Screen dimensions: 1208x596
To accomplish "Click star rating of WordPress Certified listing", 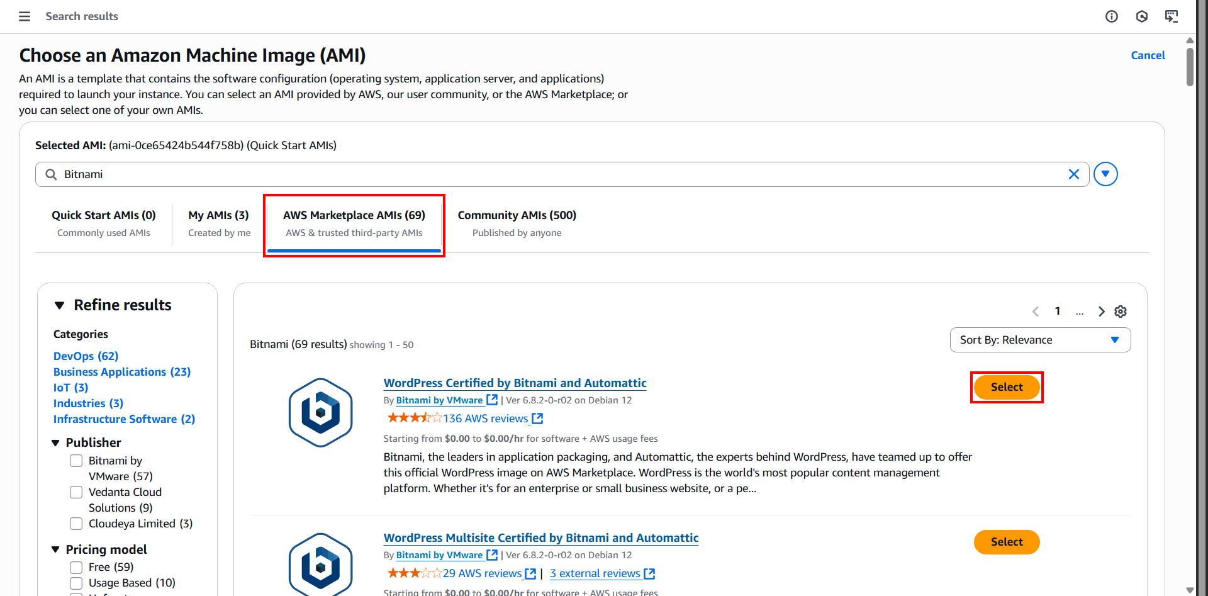I will pyautogui.click(x=415, y=418).
